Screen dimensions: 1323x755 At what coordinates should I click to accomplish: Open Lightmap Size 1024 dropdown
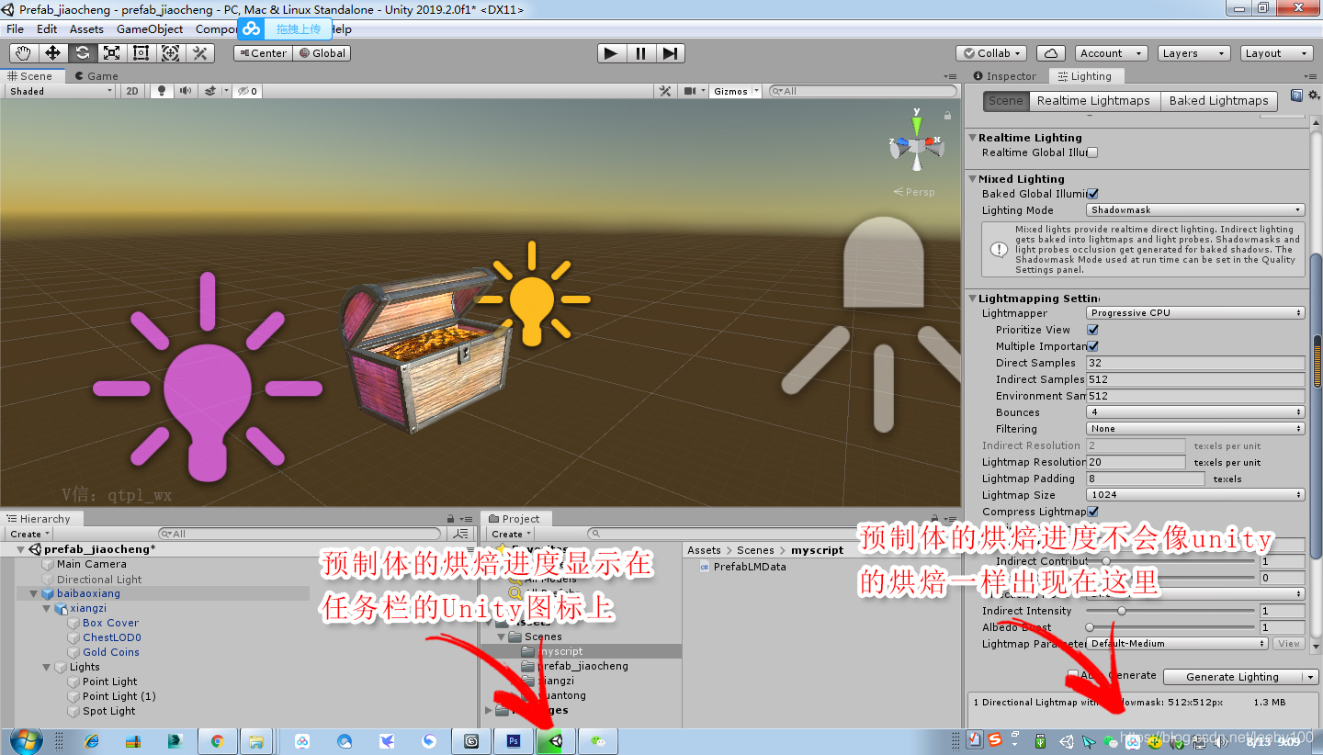1195,495
